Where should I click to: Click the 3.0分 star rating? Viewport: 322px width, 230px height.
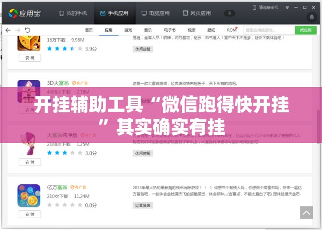click(x=72, y=153)
